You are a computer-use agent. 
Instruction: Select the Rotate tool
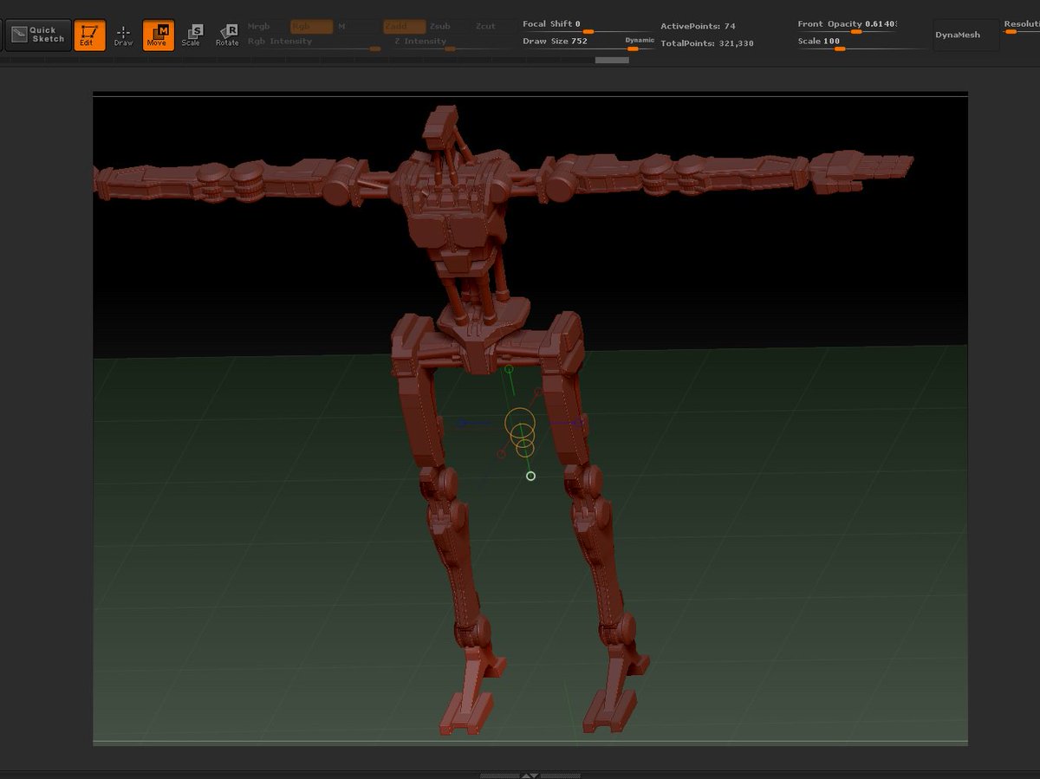pos(227,35)
